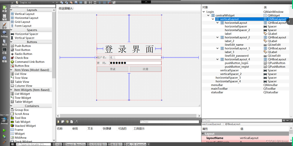Open the 应用程序输出 output pane

(97, 144)
